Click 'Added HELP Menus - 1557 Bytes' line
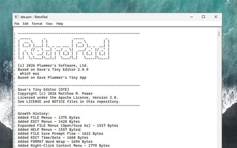The height and width of the screenshot is (148, 237). 49,129
